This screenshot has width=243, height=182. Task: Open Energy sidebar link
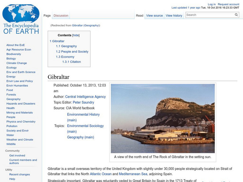(x=11, y=76)
